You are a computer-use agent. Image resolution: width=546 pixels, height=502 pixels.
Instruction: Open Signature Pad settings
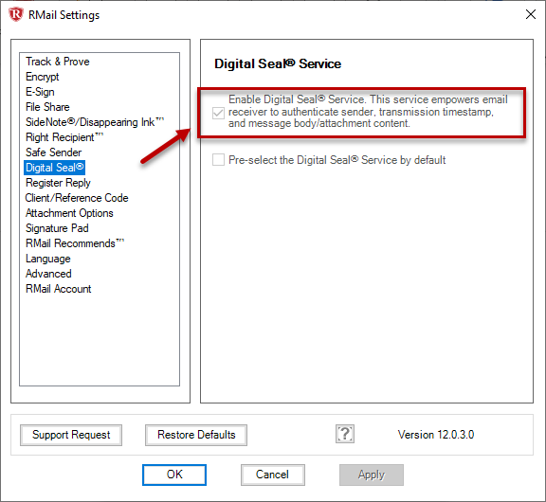pos(57,228)
